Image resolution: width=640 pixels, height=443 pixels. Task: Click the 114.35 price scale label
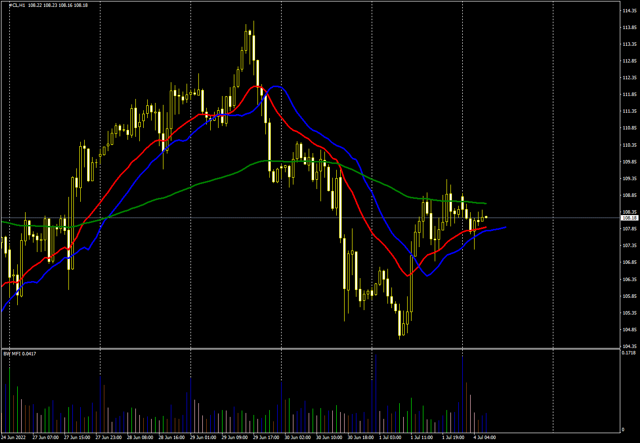tap(629, 11)
